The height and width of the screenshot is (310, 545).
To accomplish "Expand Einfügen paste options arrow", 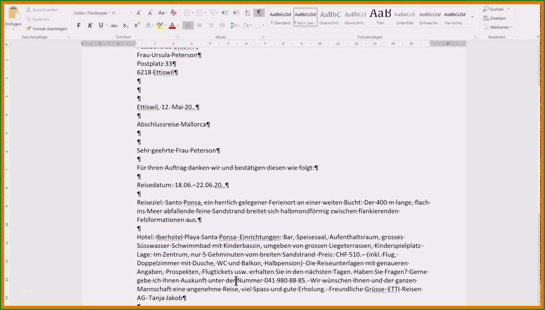I will click(13, 29).
